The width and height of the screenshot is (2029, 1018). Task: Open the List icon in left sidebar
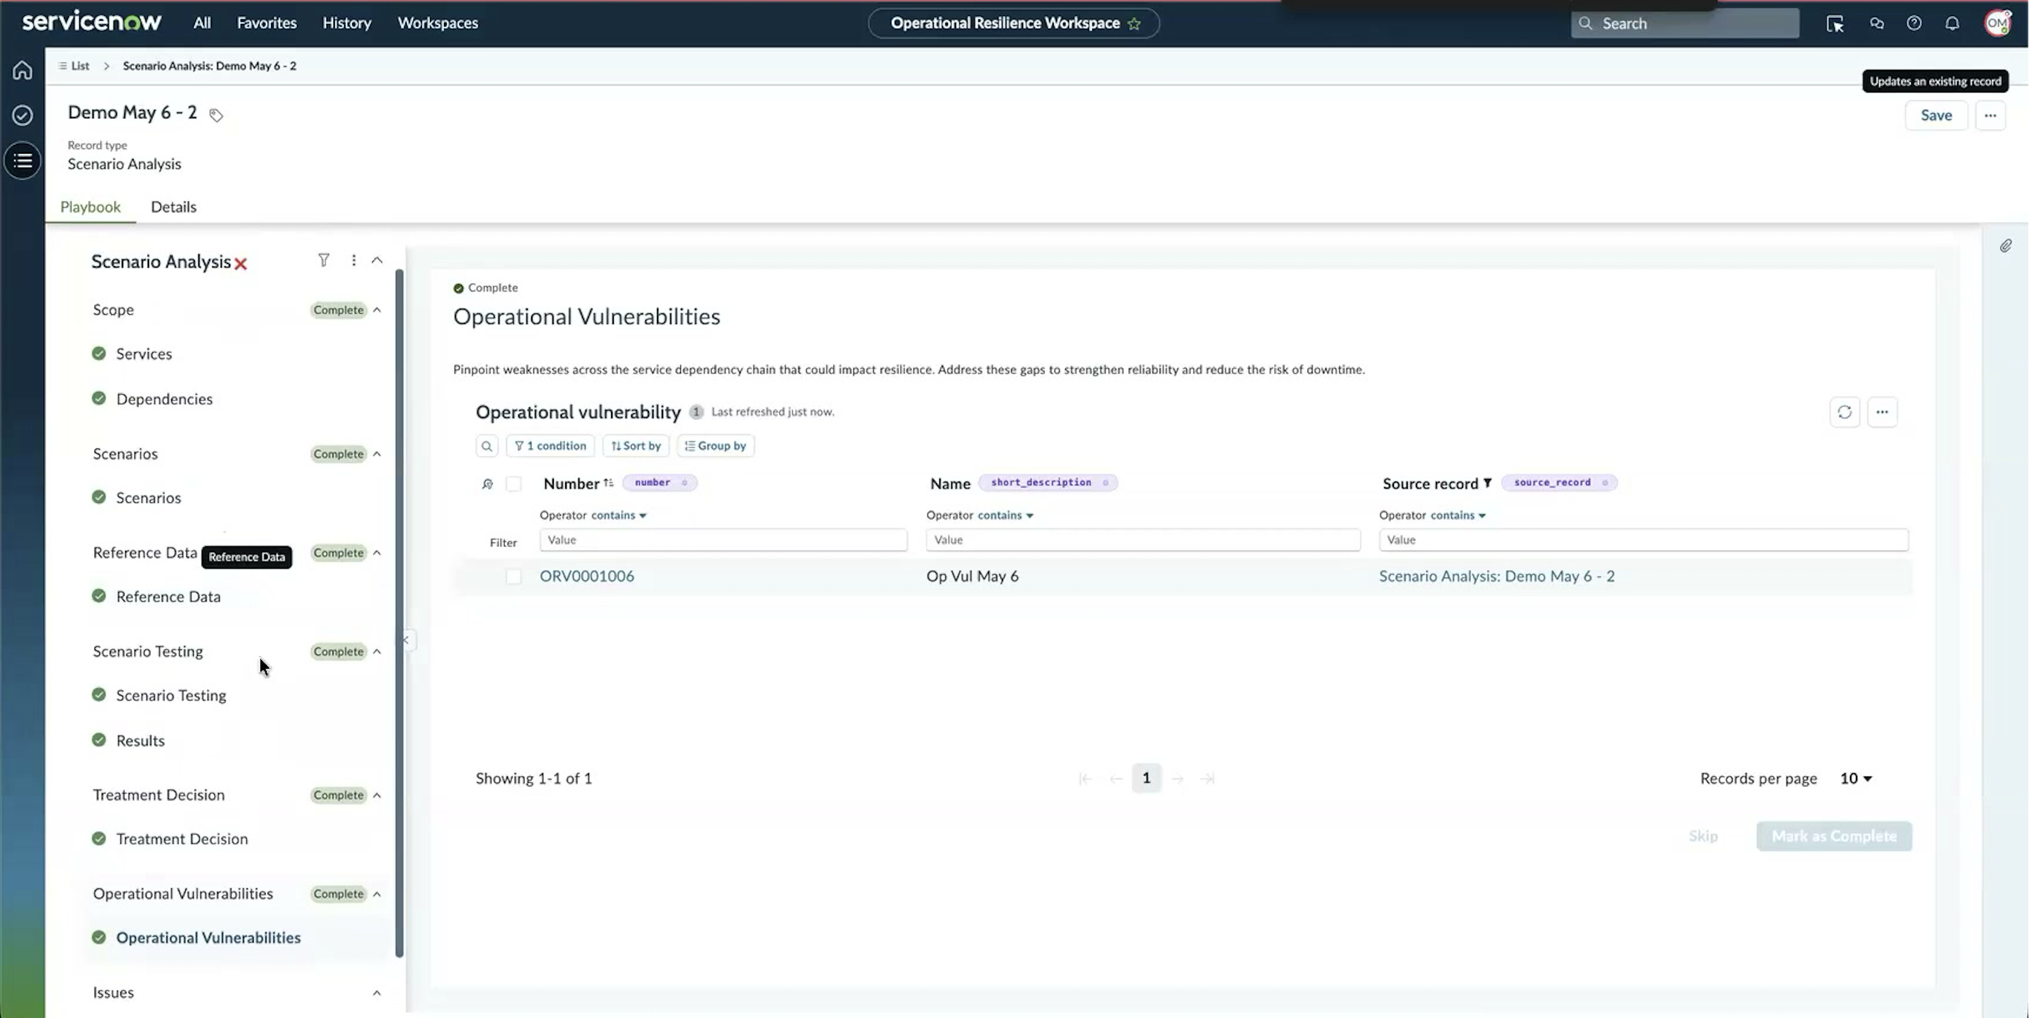pyautogui.click(x=22, y=160)
